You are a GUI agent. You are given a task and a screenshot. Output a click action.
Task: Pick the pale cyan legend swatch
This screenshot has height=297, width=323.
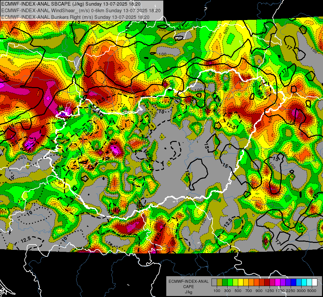click(309, 282)
